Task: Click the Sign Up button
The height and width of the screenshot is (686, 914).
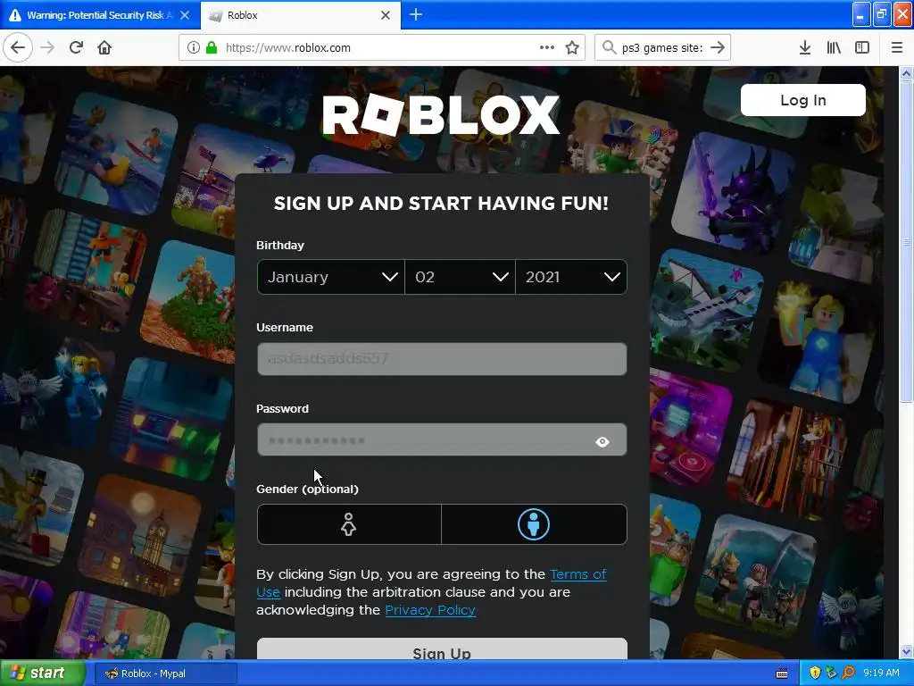Action: point(442,648)
